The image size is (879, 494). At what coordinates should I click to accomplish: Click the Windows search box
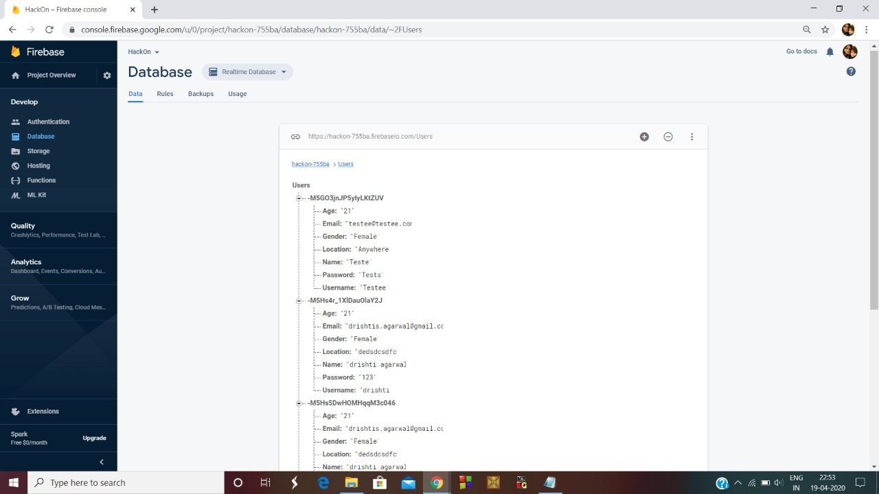pos(126,482)
